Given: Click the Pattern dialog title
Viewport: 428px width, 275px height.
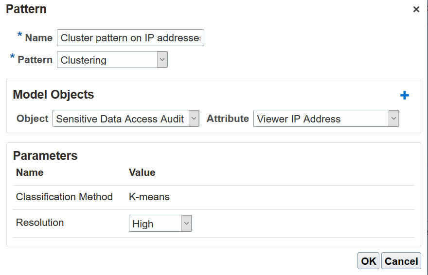Looking at the screenshot, I should click(x=26, y=9).
